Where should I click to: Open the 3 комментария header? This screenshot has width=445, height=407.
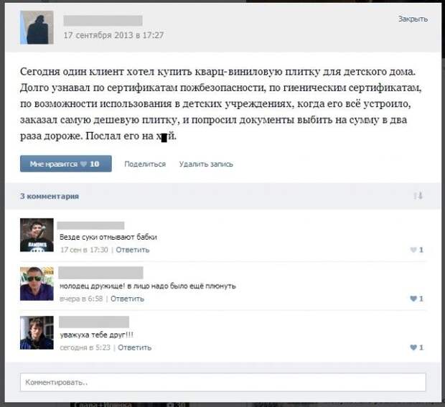[50, 196]
